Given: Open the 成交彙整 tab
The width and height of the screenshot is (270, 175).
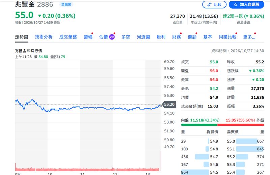Looking at the screenshot, I should click(68, 37).
